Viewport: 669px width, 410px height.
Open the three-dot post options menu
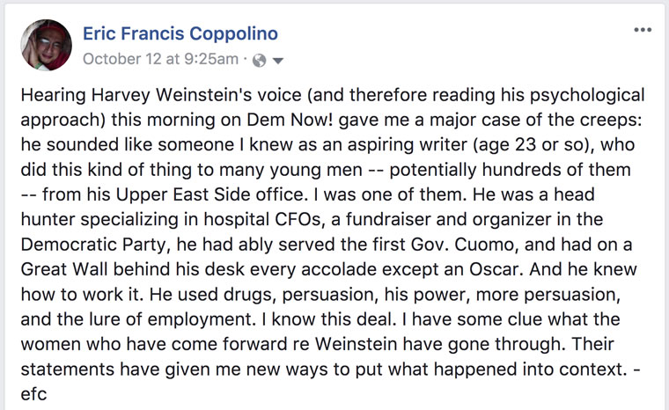(x=643, y=30)
